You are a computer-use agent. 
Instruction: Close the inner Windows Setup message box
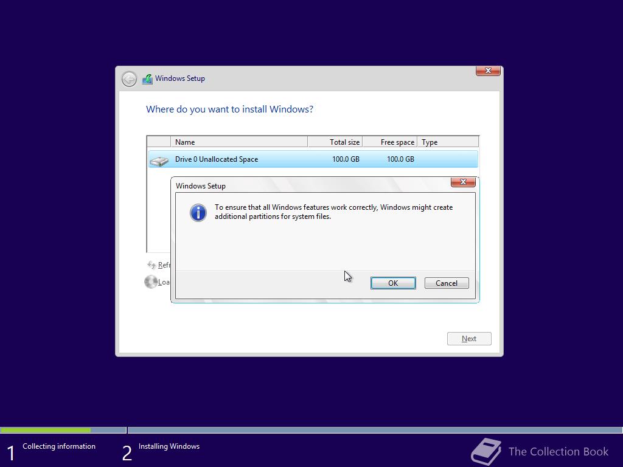463,182
